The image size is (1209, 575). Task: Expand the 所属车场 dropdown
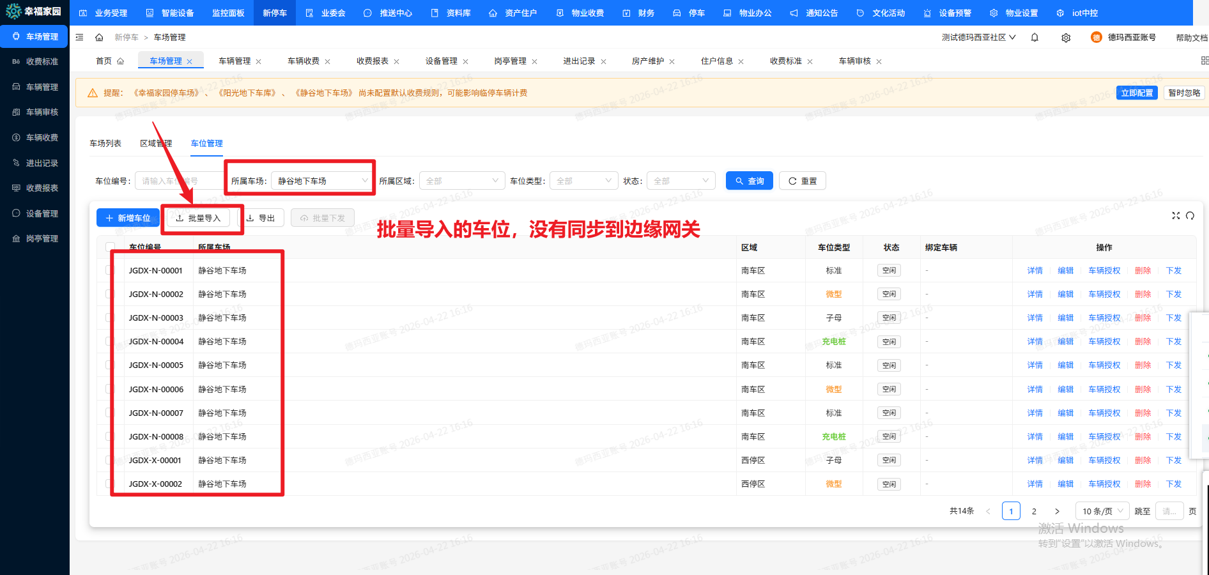tap(321, 181)
